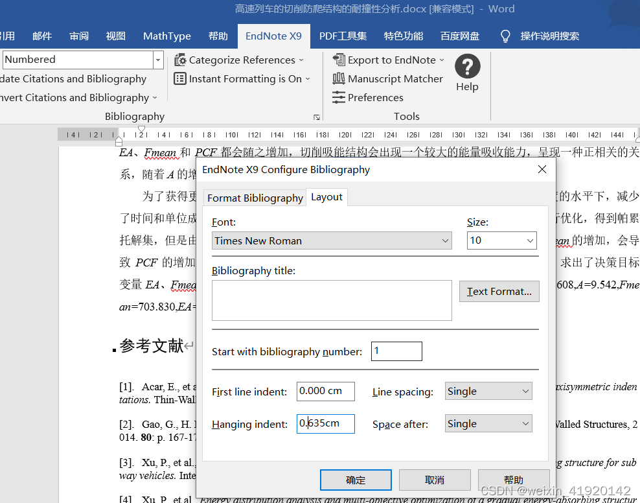
Task: Open the EndNote X9 ribbon tab
Action: point(273,36)
